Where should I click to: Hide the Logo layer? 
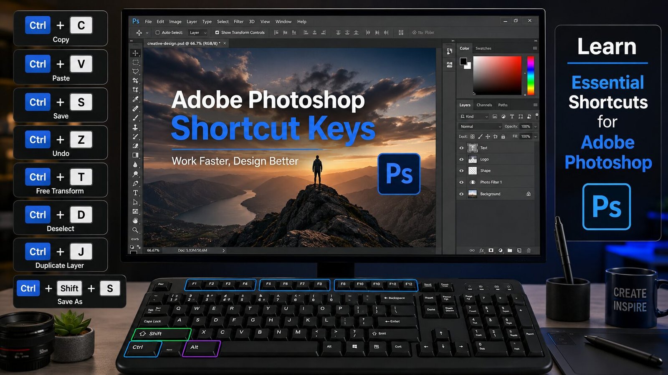[x=461, y=159]
